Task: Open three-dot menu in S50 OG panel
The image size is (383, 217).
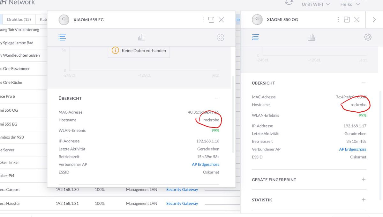Action: click(339, 20)
